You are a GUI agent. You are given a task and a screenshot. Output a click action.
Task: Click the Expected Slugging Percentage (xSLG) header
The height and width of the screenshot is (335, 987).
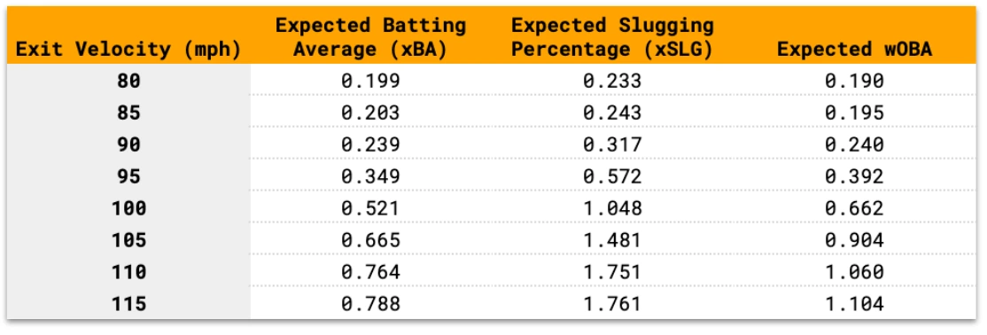[x=612, y=38]
